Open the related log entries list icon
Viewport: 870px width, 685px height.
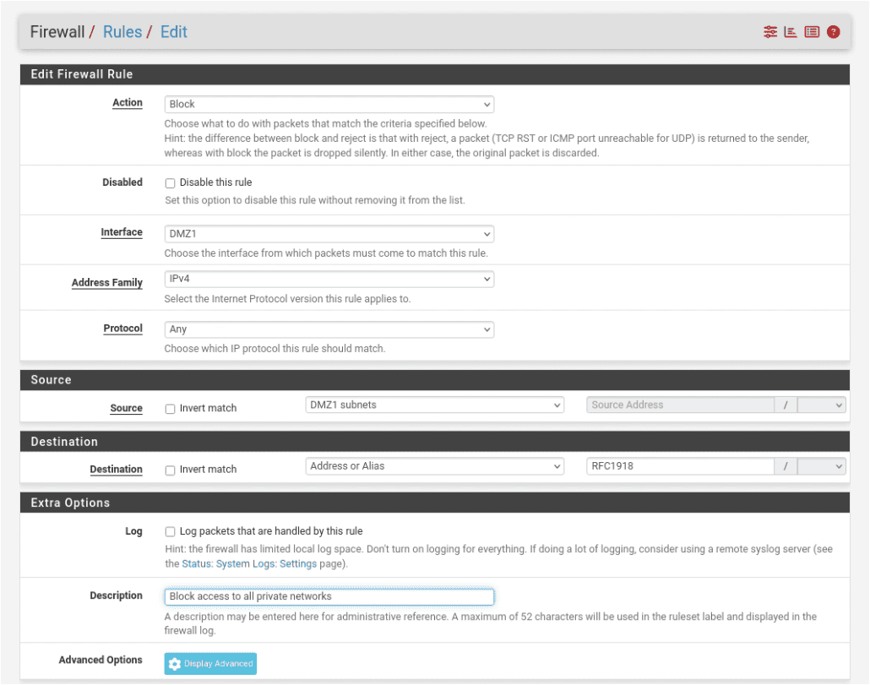pyautogui.click(x=812, y=31)
